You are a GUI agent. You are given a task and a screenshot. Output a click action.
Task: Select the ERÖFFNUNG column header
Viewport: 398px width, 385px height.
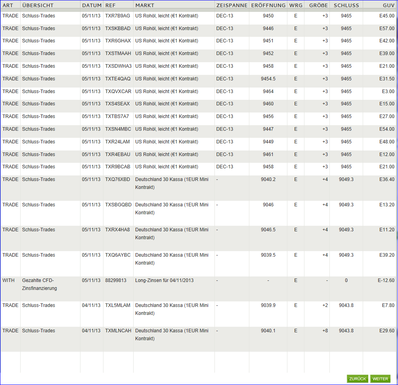(268, 5)
